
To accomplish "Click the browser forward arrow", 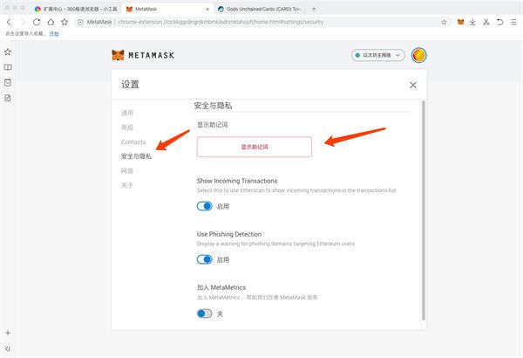I will 23,22.
